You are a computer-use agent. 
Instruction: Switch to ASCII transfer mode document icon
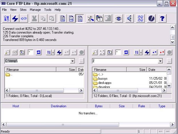(62, 18)
